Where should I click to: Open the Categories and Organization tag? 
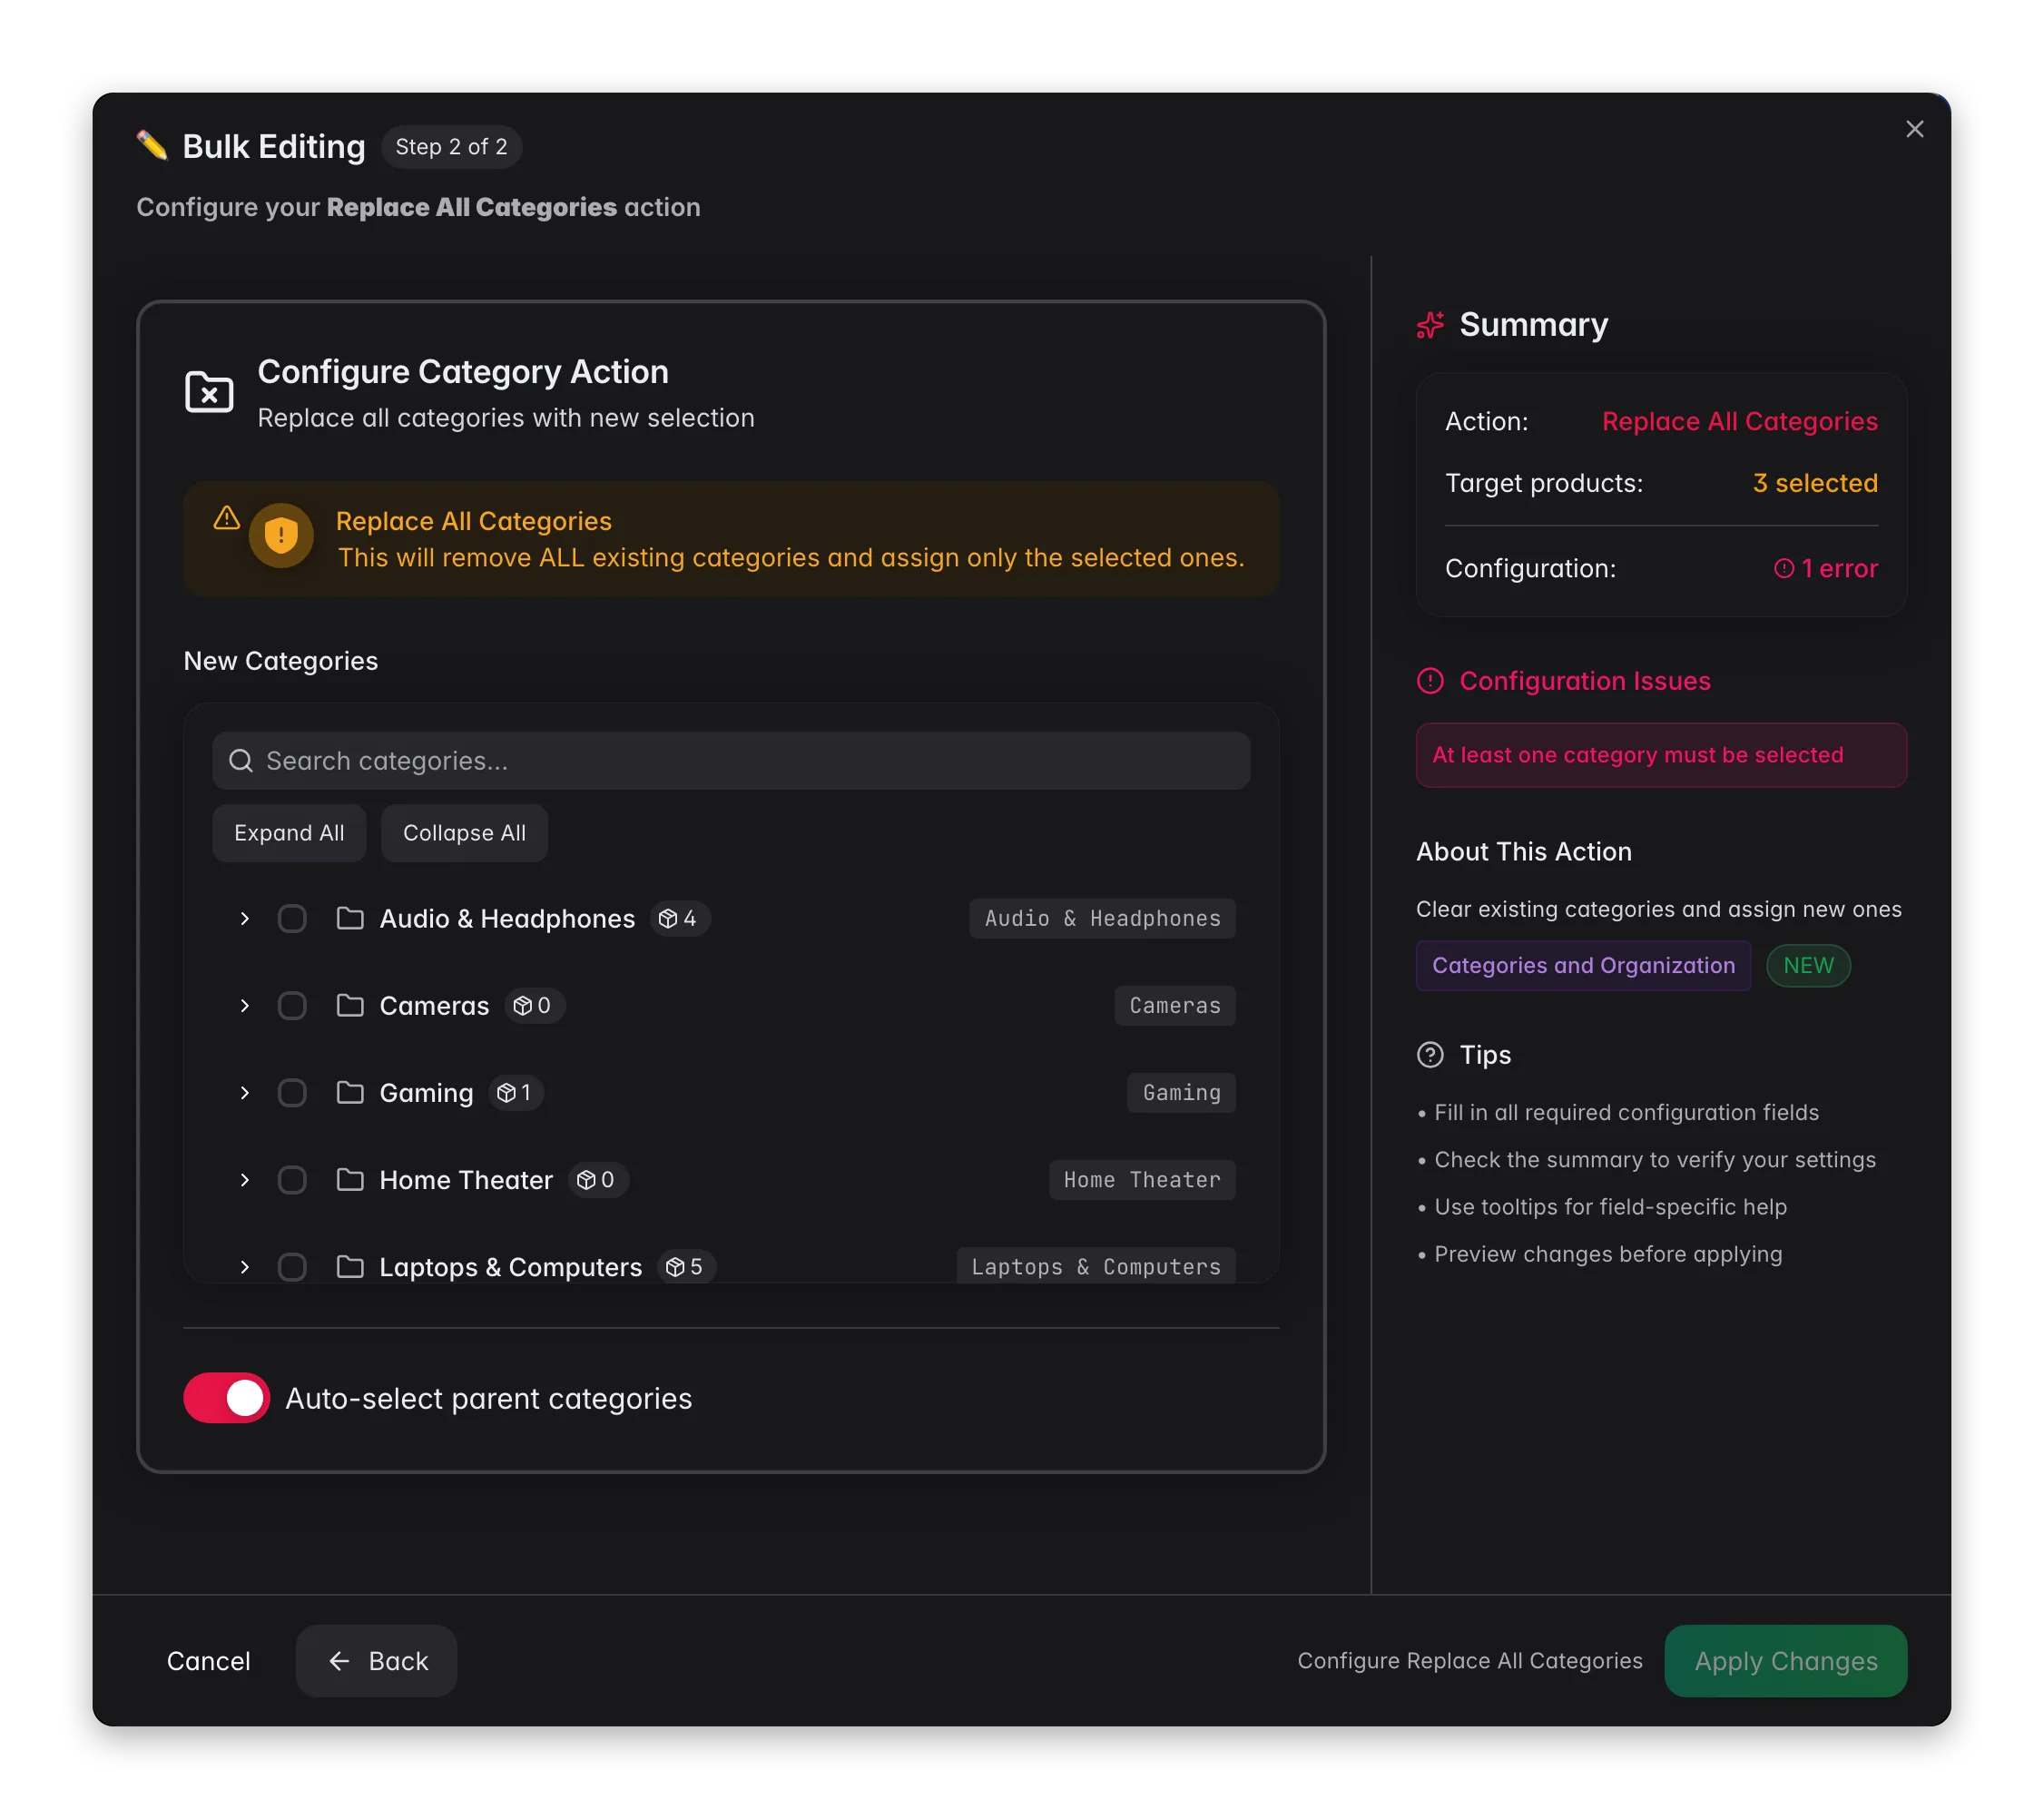pos(1583,965)
